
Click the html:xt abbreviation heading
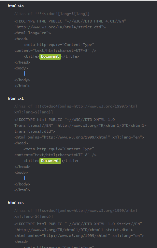pyautogui.click(x=16, y=98)
